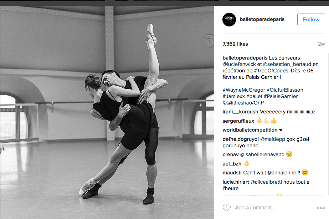Click the Opera de Paris profile avatar
The height and width of the screenshot is (219, 329).
229,20
